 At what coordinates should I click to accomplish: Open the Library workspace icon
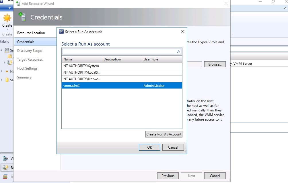pos(5,177)
